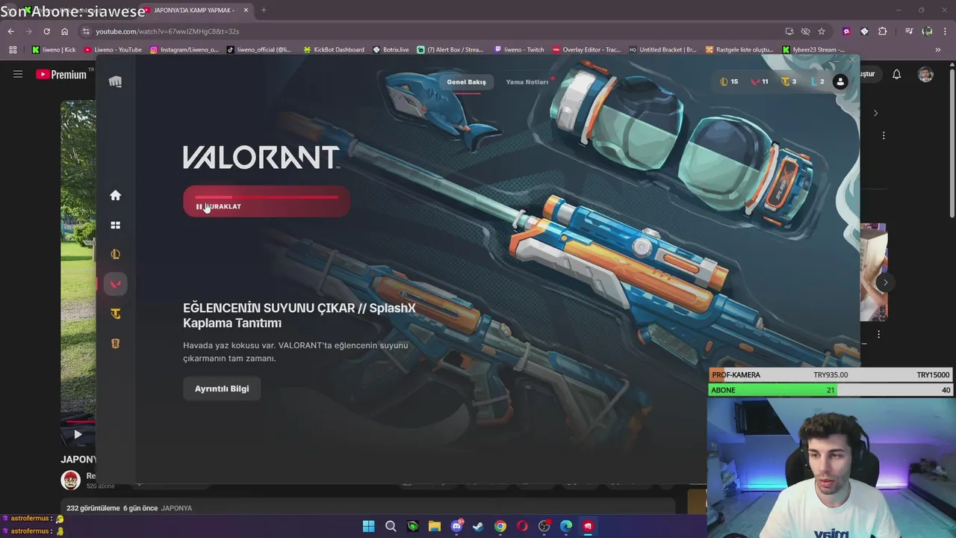This screenshot has height=538, width=956.
Task: Open the channel avatar under the video
Action: pos(71,480)
